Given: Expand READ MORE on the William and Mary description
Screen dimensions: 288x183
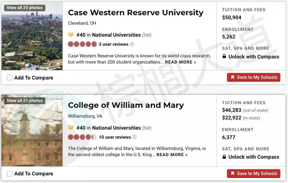Looking at the screenshot, I should coord(172,155).
